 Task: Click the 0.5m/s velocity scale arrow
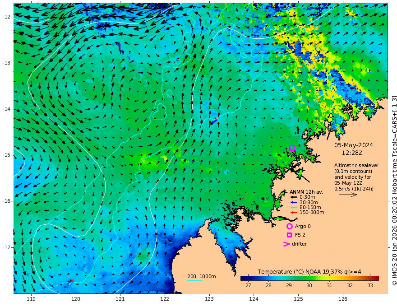[x=348, y=195]
